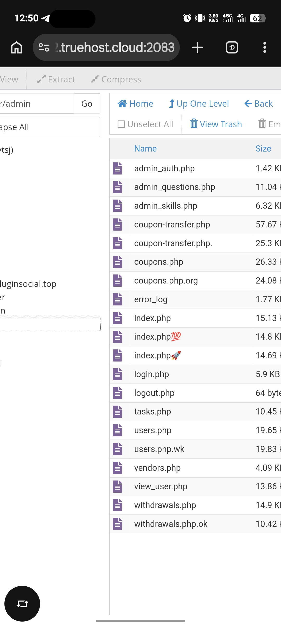Click the Collapse All button
The width and height of the screenshot is (281, 626).
(x=49, y=127)
